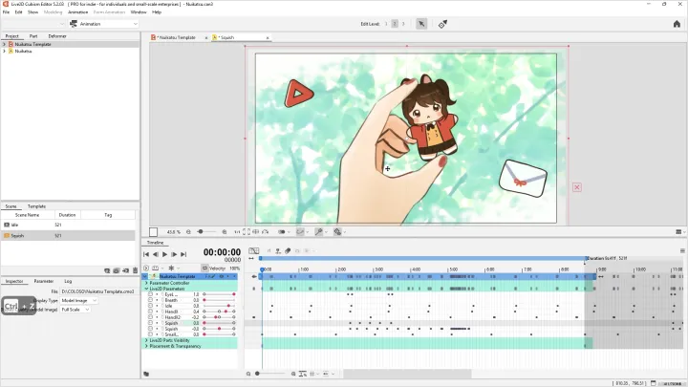Open the Model Image display type dropdown
This screenshot has width=688, height=387.
point(79,301)
